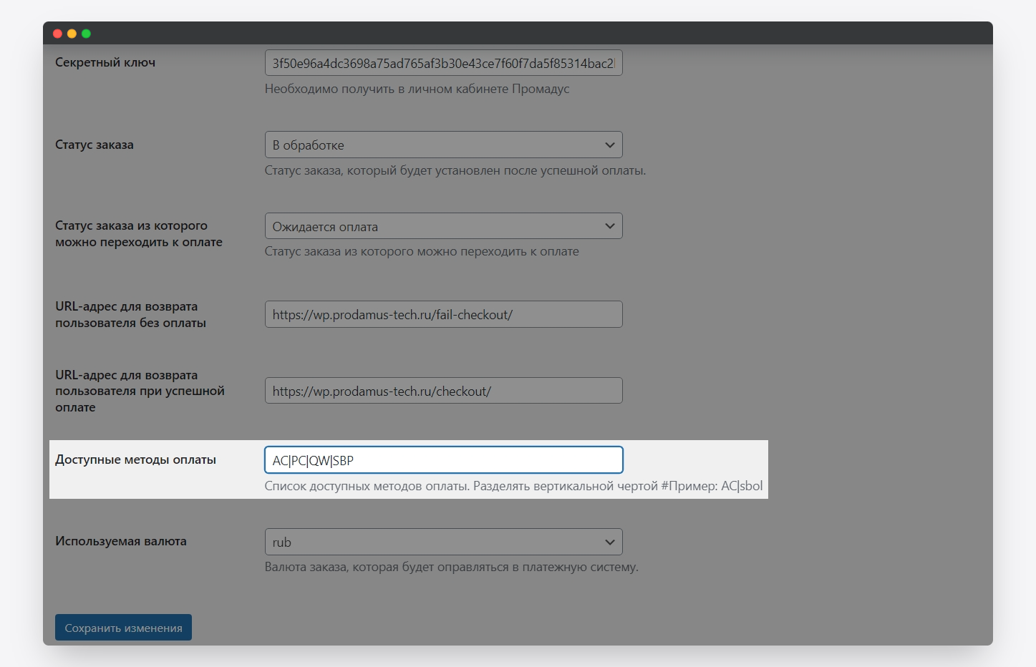The width and height of the screenshot is (1036, 667).
Task: Open the 'В обработке' order status dropdown
Action: click(x=443, y=145)
